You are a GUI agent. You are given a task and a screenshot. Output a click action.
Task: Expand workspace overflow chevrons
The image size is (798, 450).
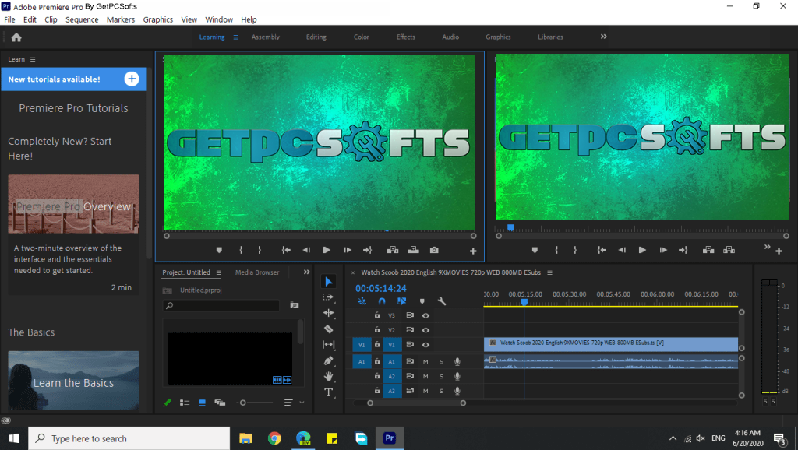(603, 37)
